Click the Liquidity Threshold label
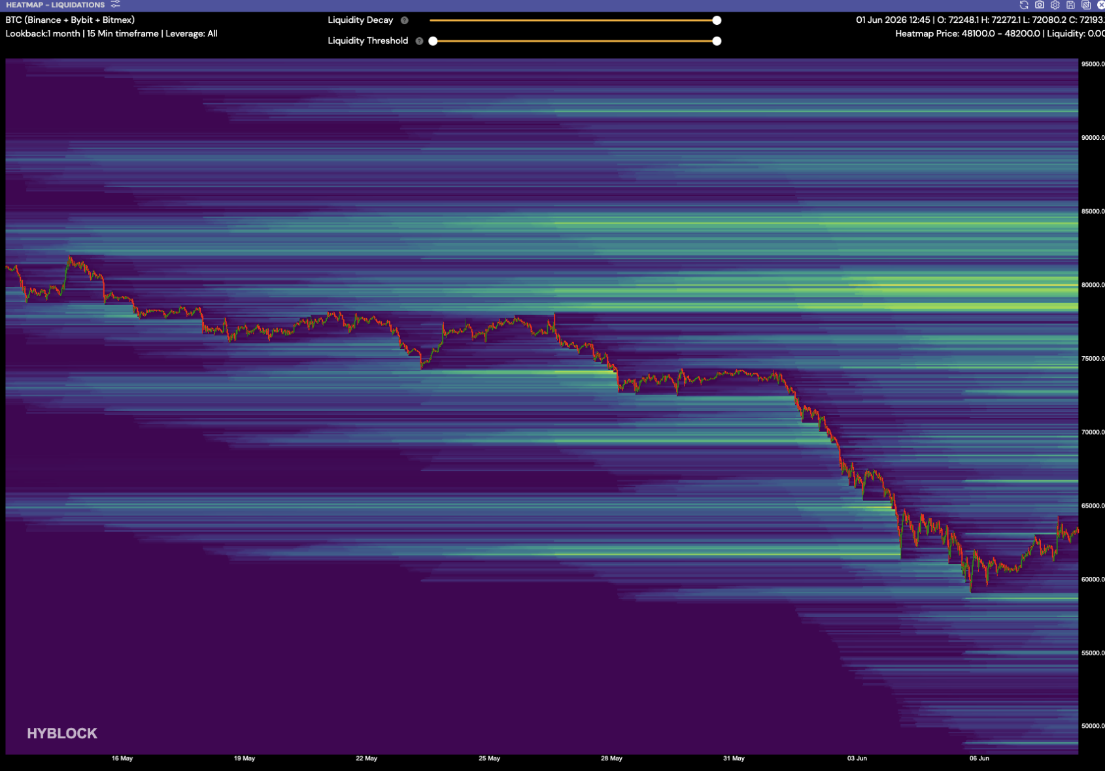 point(368,41)
